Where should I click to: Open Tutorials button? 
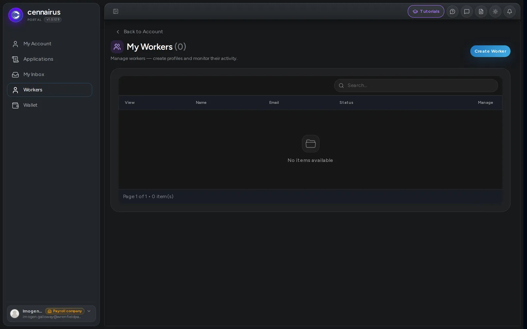pyautogui.click(x=426, y=12)
